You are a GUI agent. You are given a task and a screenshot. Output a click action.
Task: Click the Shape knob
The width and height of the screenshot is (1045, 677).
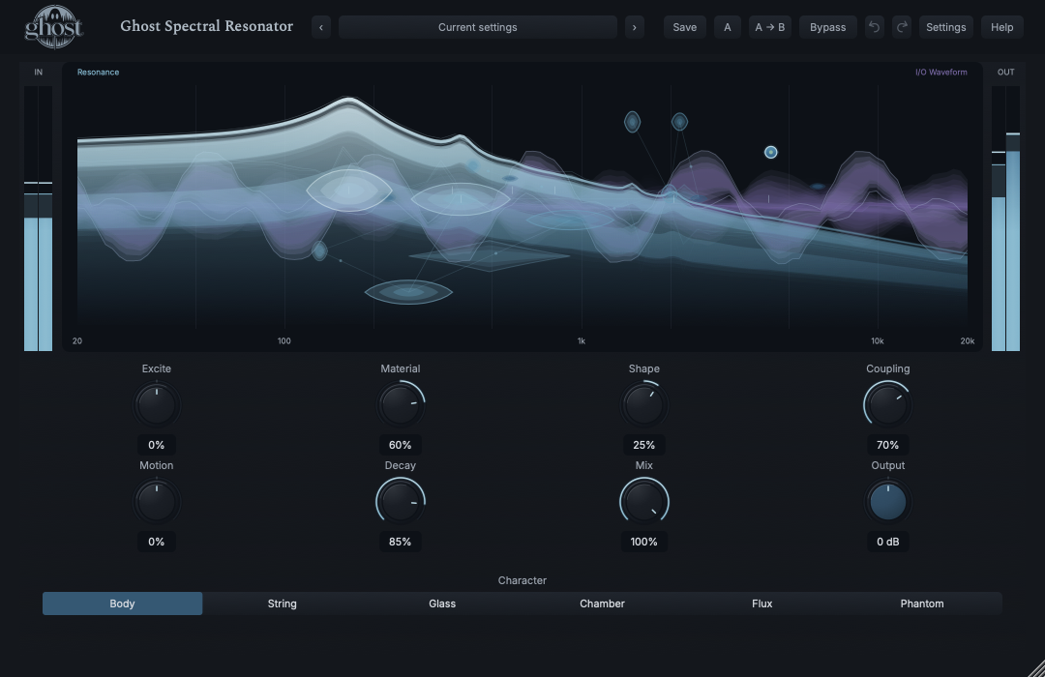click(643, 404)
